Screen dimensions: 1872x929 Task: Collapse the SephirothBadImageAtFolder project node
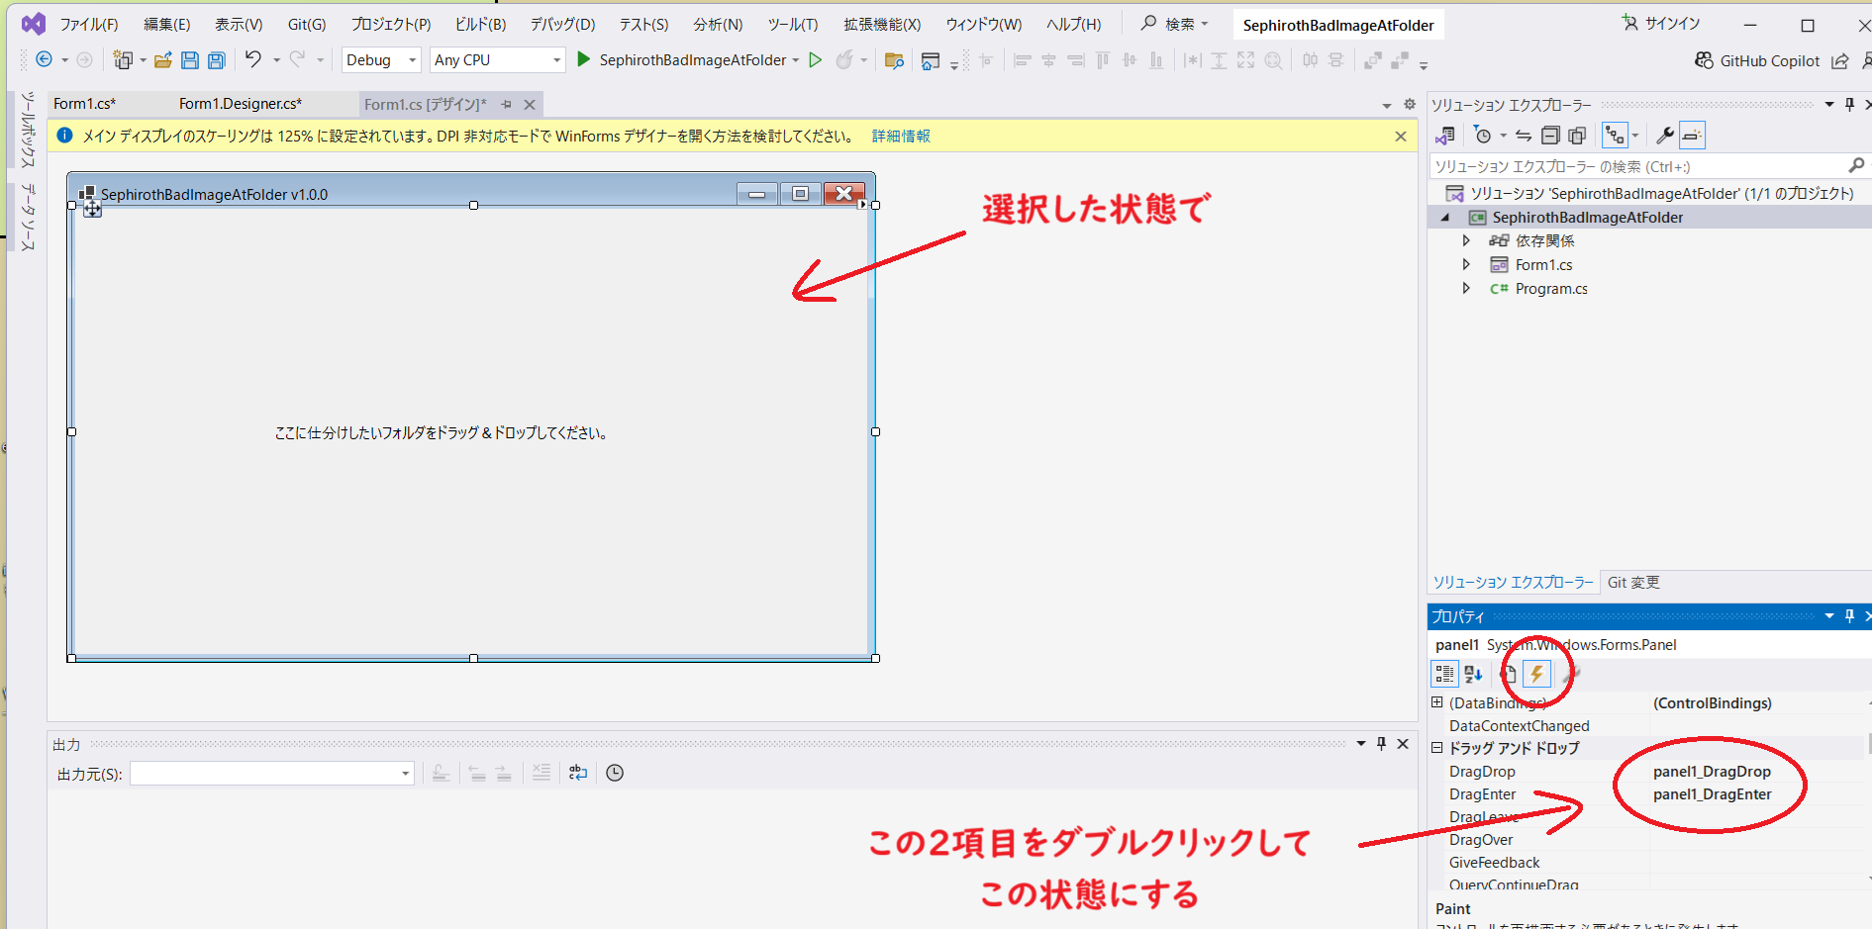coord(1445,218)
